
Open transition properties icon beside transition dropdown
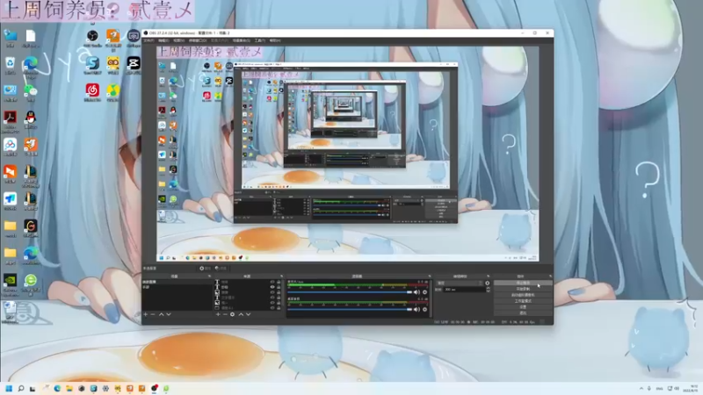tap(488, 283)
